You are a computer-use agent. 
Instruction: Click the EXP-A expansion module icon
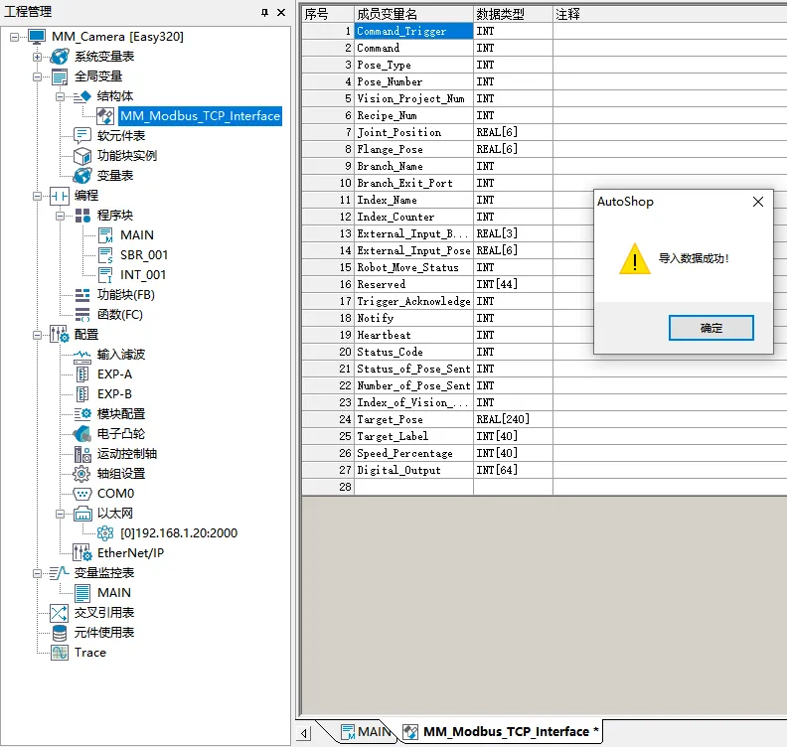[82, 374]
